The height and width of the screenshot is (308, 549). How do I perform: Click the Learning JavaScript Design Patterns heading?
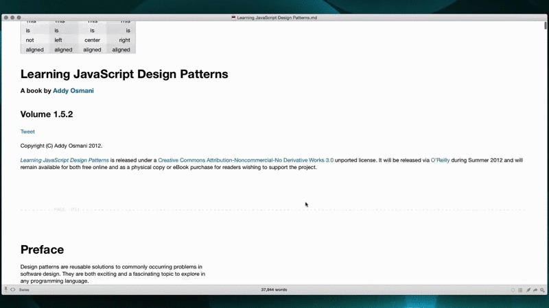[x=124, y=74]
